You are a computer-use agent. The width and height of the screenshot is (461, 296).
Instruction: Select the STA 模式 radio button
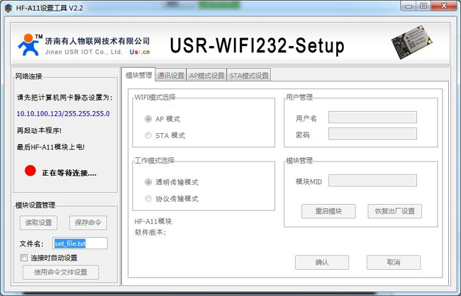click(x=148, y=135)
